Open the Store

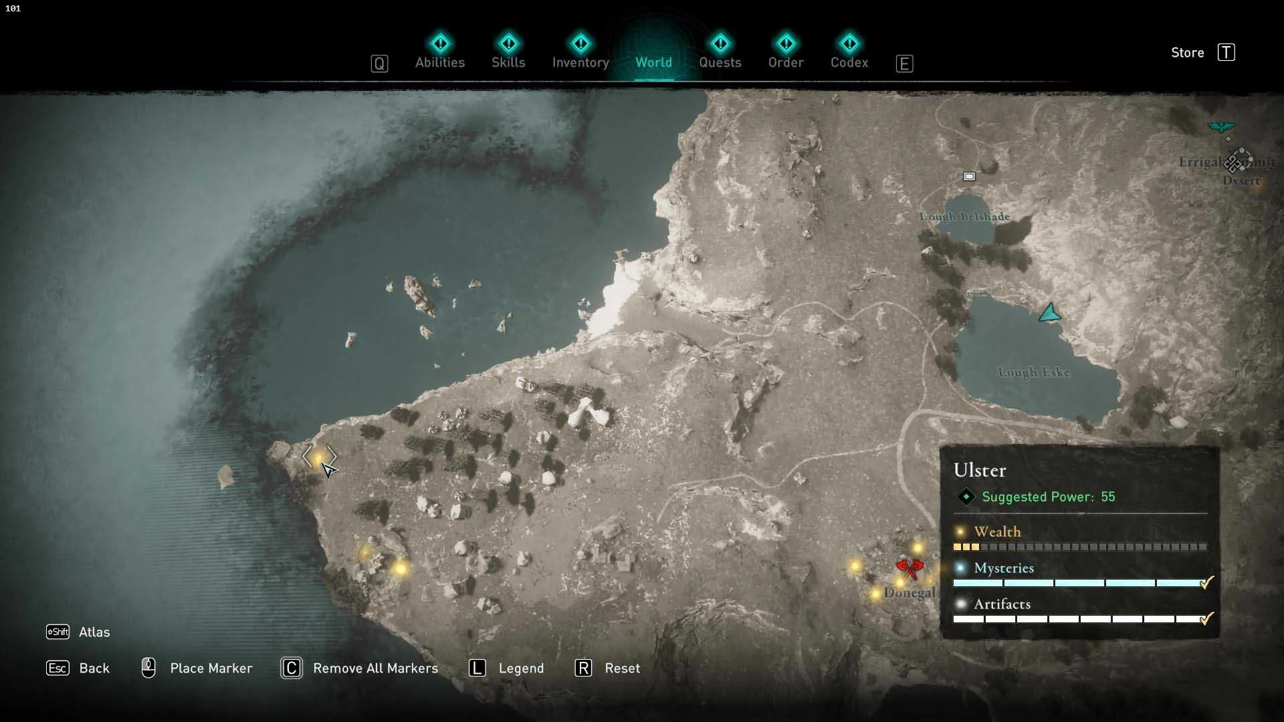[1202, 52]
